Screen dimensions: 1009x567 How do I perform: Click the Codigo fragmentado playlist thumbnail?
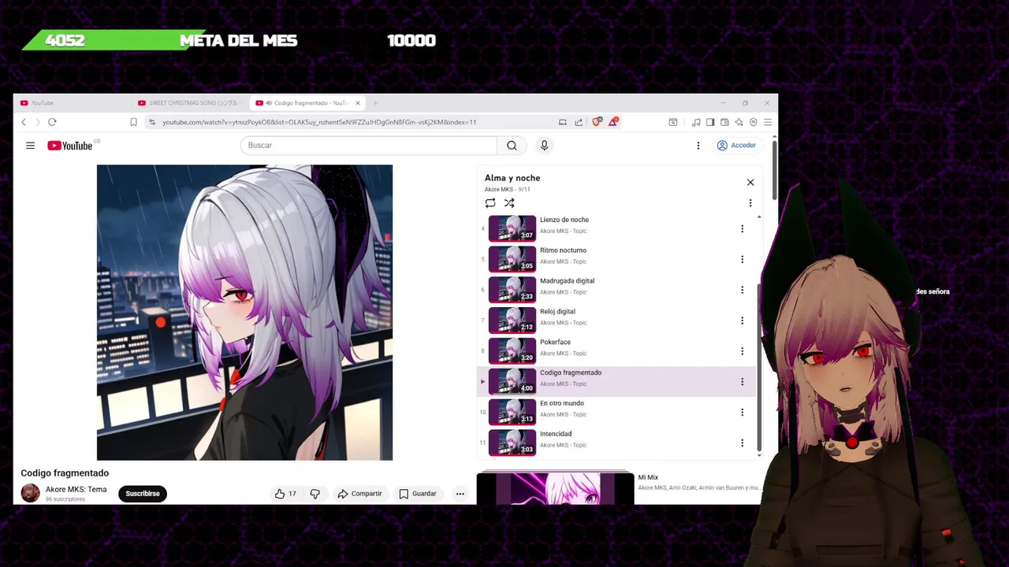click(x=512, y=381)
